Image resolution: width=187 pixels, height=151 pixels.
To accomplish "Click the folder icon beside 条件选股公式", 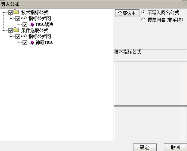I will coord(16,30).
